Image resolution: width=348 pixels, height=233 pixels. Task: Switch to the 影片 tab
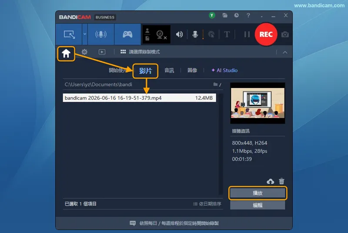click(x=145, y=71)
